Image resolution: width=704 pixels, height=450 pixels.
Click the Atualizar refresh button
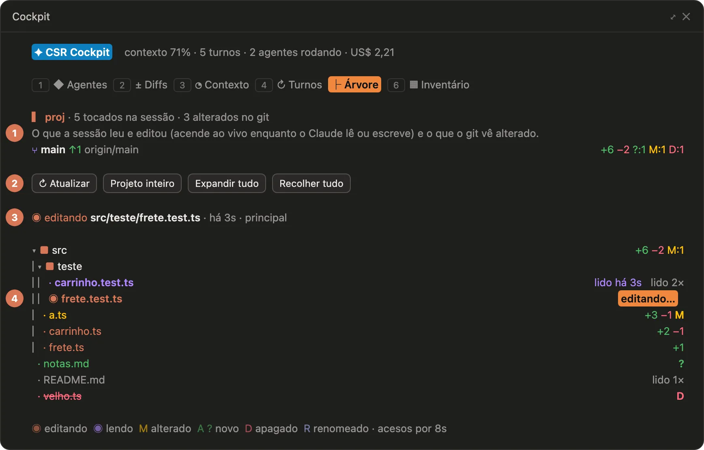(64, 184)
